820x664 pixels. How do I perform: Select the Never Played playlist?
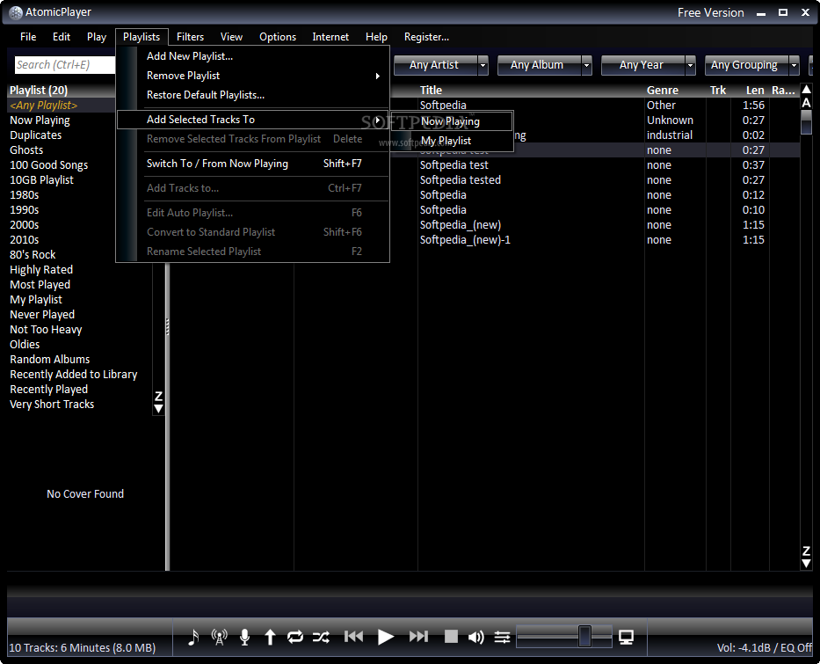point(42,315)
